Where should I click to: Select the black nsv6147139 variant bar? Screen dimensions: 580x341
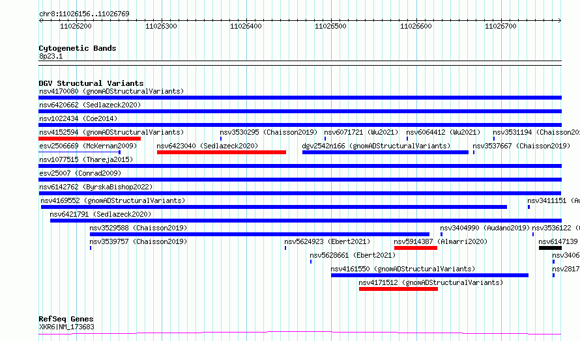coord(551,248)
